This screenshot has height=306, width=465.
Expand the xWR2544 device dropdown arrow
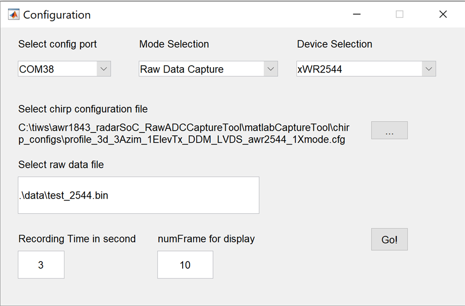click(x=429, y=69)
